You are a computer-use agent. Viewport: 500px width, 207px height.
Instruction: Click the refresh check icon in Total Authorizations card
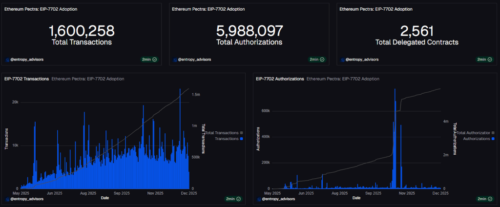point(322,60)
